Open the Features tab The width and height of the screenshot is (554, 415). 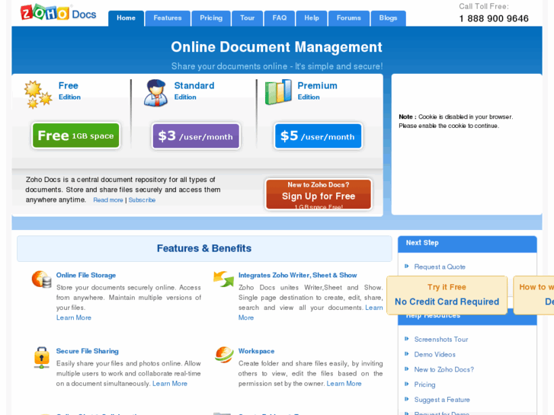168,18
